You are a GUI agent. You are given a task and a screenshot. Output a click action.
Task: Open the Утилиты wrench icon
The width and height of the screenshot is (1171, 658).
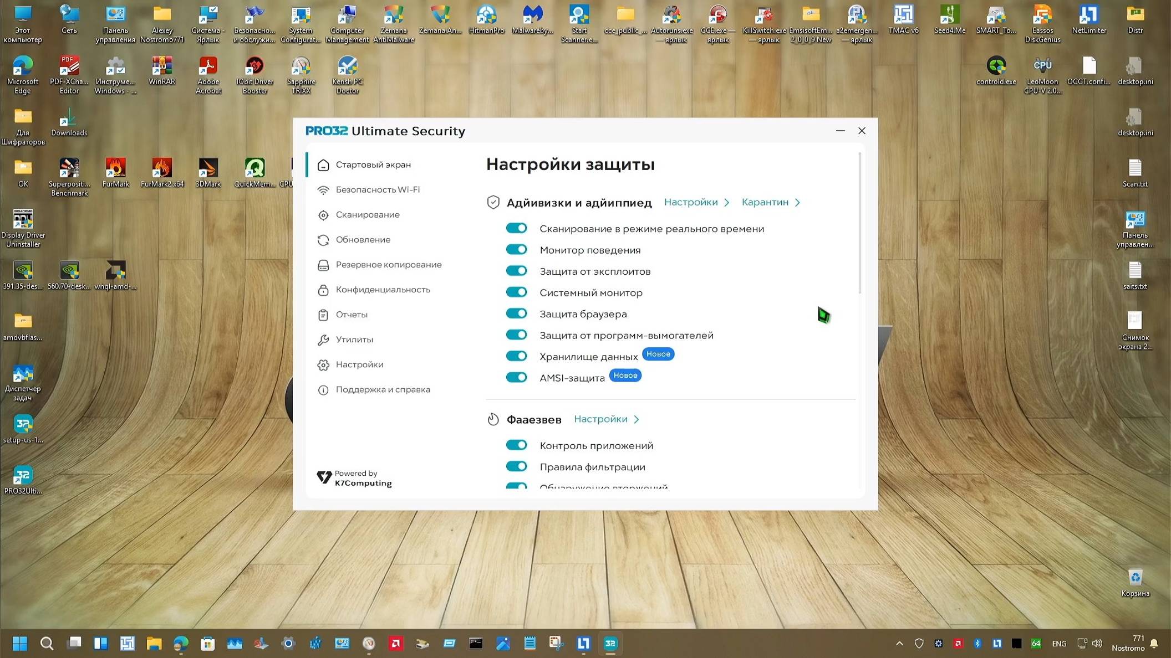coord(323,340)
